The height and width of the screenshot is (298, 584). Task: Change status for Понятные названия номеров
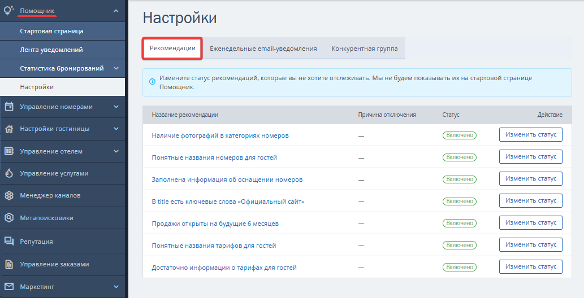point(531,157)
